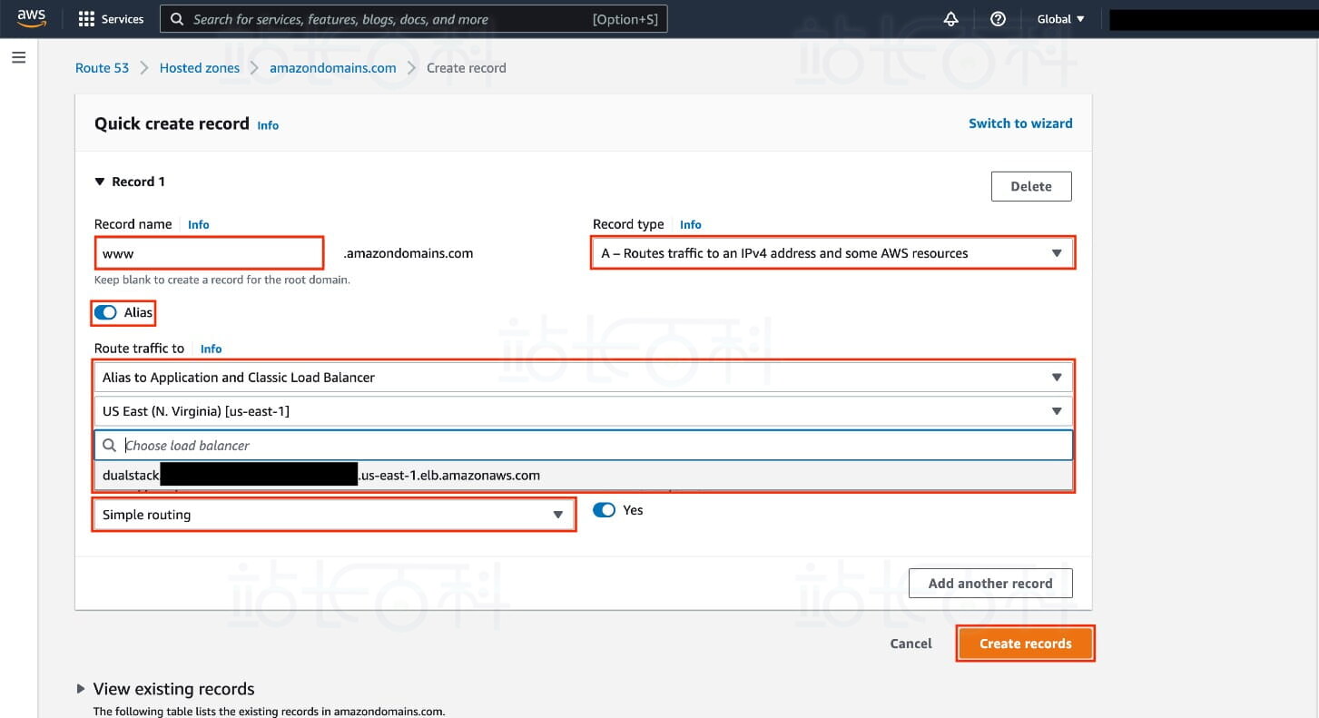Open the Simple routing policy dropdown

click(334, 515)
